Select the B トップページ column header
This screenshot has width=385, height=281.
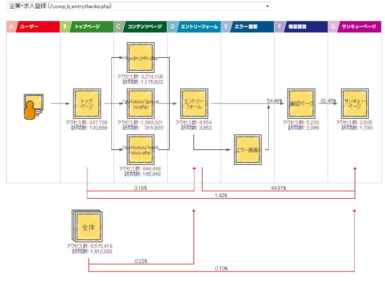pyautogui.click(x=87, y=27)
